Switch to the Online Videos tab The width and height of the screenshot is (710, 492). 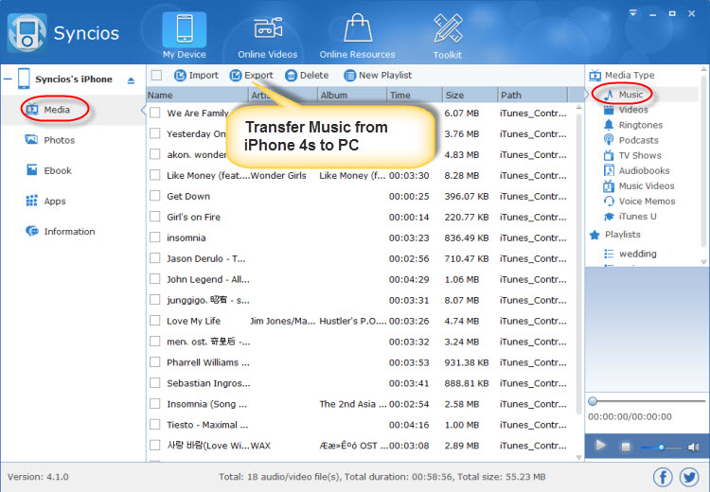click(268, 36)
